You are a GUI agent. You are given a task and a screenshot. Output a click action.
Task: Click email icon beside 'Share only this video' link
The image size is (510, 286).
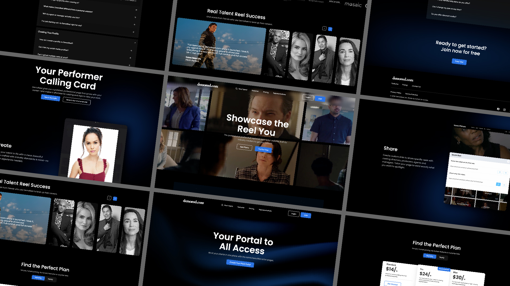pyautogui.click(x=504, y=185)
